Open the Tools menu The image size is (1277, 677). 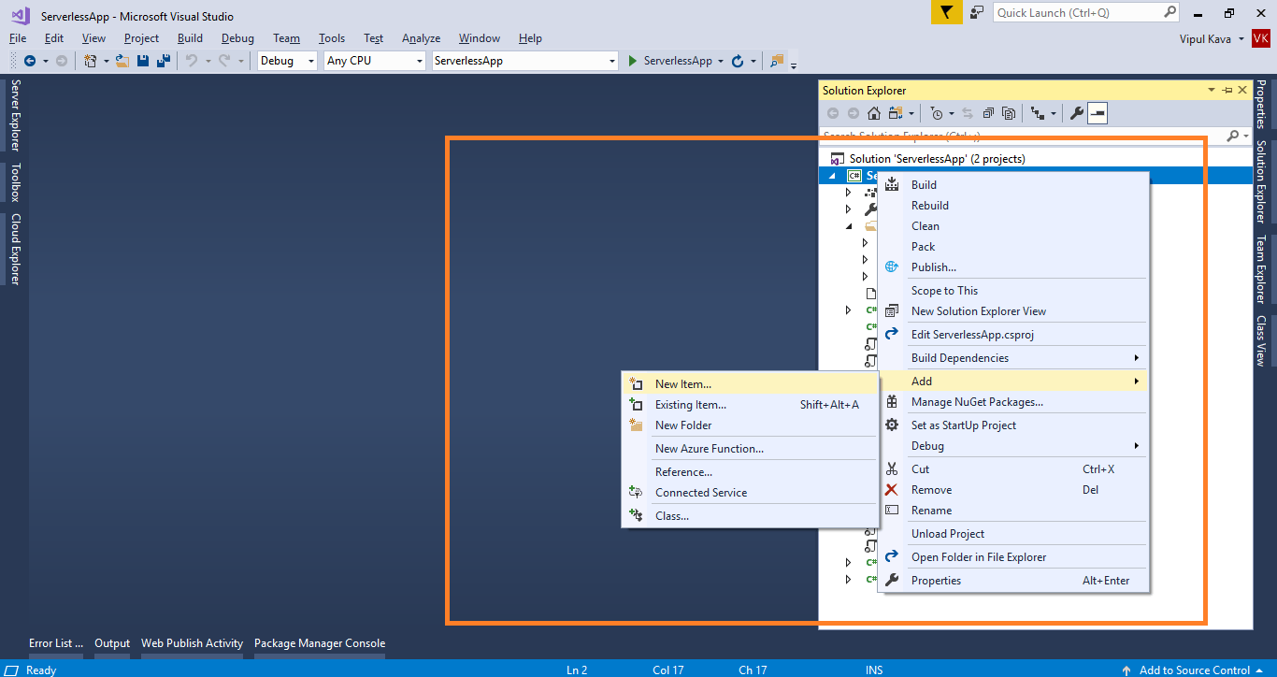[x=332, y=38]
